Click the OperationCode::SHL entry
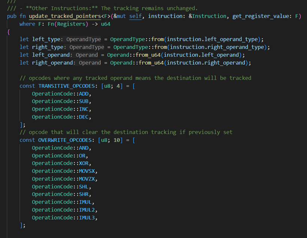 [x=61, y=186]
